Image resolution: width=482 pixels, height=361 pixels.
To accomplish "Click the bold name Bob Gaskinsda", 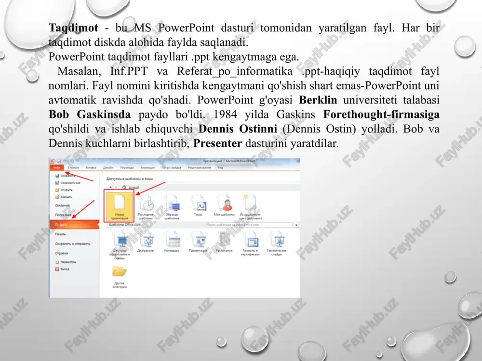I will pos(90,115).
